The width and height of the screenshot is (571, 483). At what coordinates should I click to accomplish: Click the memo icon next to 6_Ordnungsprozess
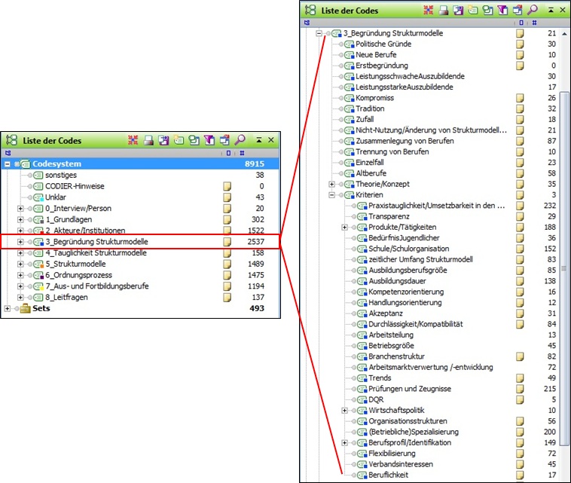tap(227, 275)
